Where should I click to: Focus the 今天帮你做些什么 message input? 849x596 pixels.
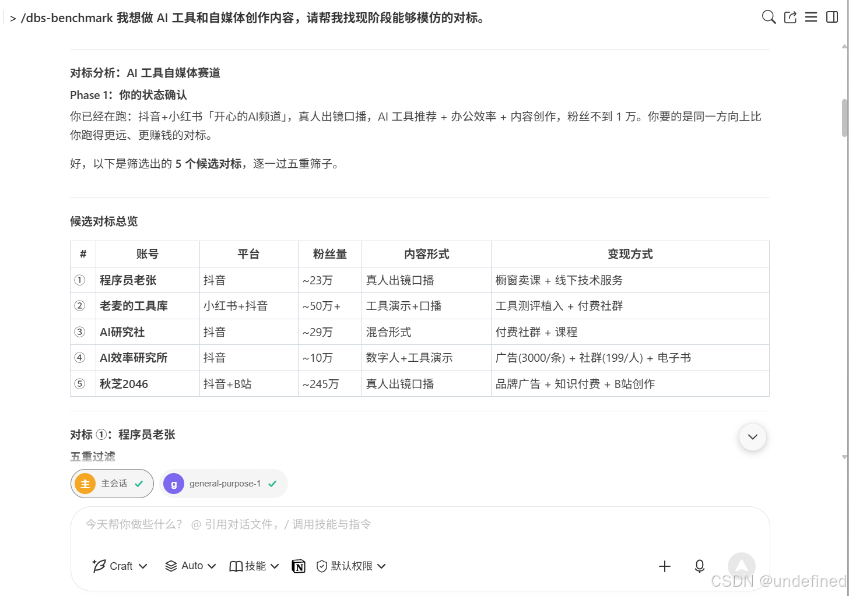tap(420, 524)
